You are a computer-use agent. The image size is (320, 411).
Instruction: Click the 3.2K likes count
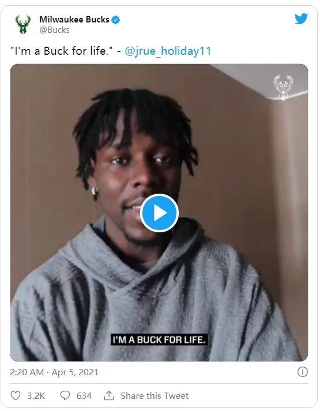point(36,395)
